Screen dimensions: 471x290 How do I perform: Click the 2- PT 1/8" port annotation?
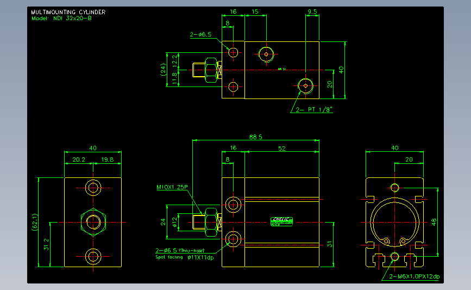314,110
